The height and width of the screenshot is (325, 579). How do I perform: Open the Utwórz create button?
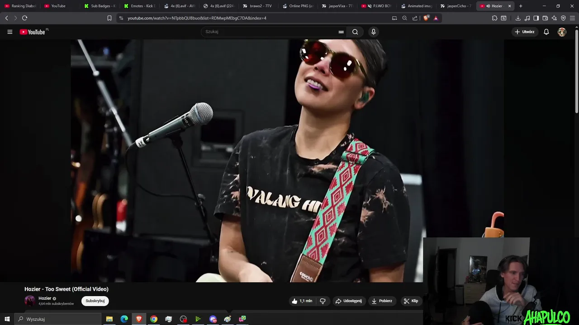524,32
